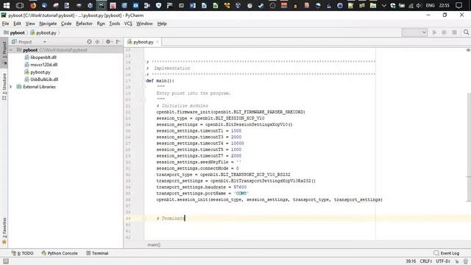Close the pyboot.py editor tab
Viewport: 471px width, 265px height.
coord(157,42)
